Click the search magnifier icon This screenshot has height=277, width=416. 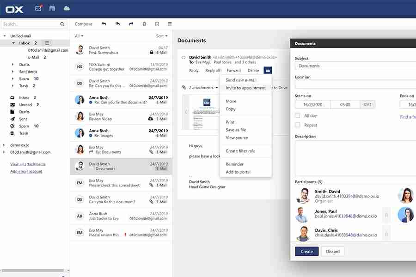(62, 24)
